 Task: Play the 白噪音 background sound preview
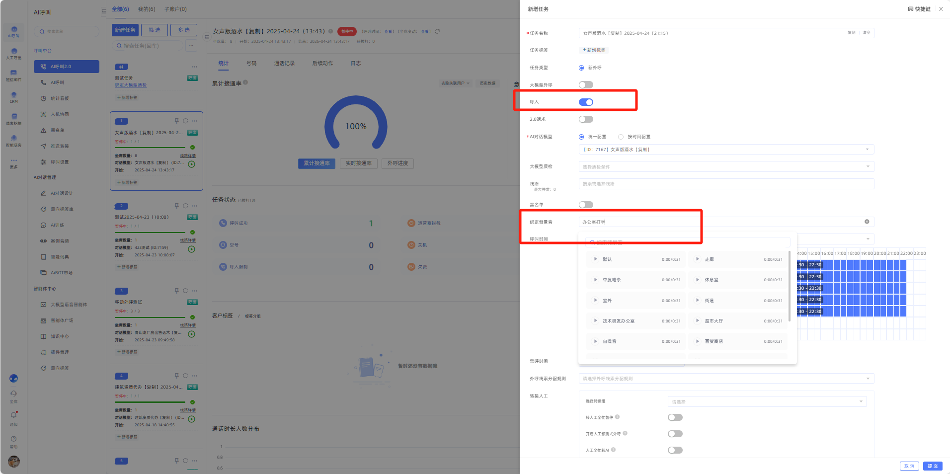(x=595, y=341)
